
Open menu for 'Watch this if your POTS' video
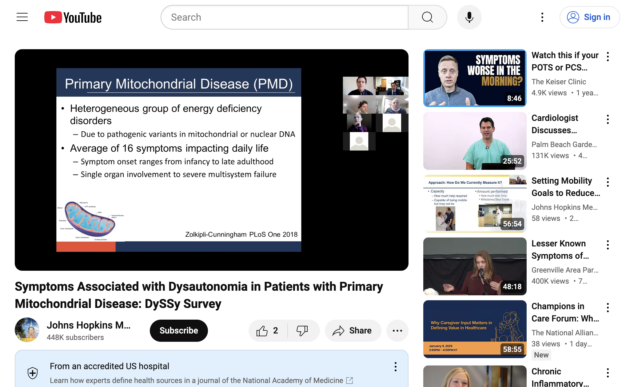[x=608, y=57]
